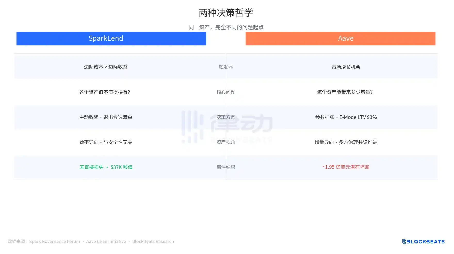
Task: Click the 事件结果 row label
Action: pyautogui.click(x=226, y=167)
